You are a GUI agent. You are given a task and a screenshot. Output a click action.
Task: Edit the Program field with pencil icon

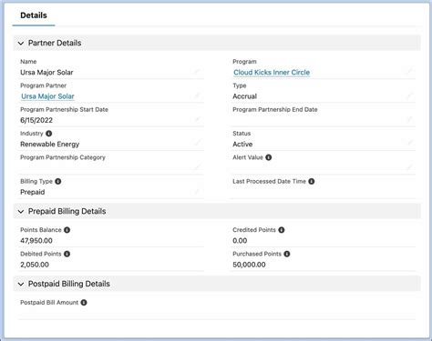[409, 71]
